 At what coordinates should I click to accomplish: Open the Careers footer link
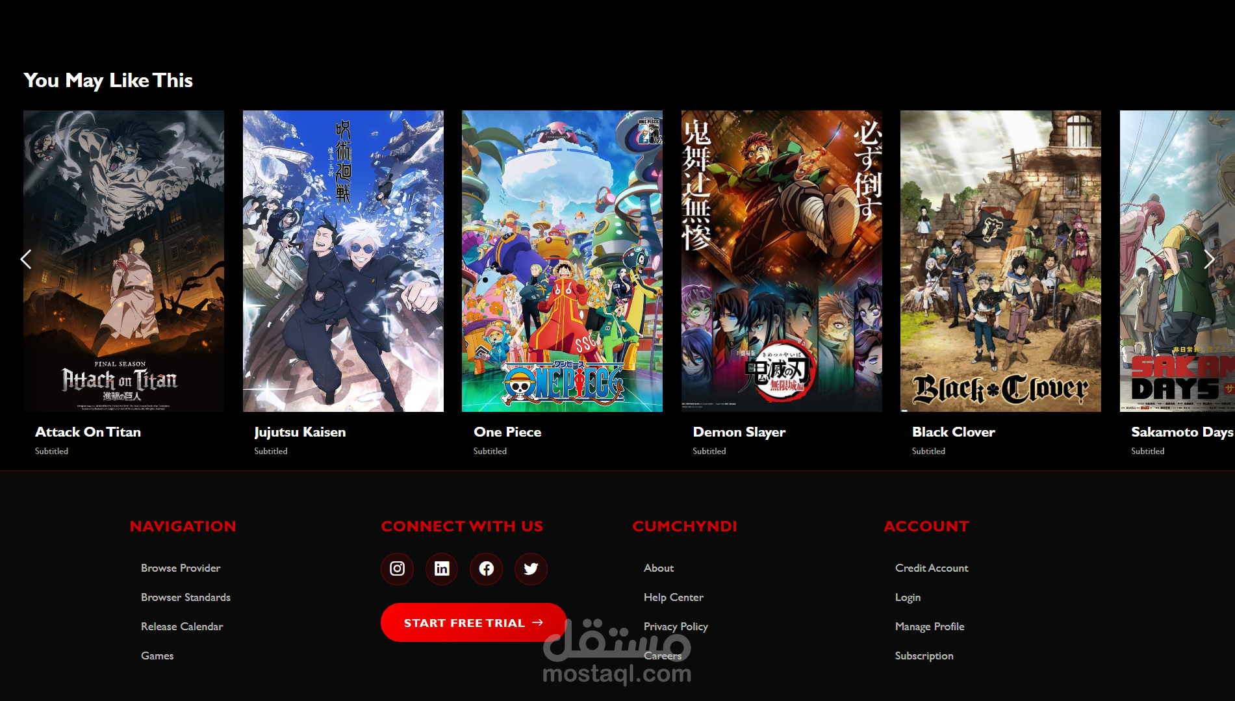coord(663,656)
